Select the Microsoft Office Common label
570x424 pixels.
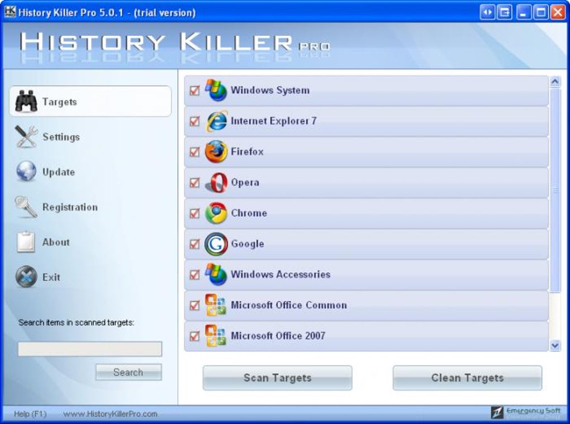(x=289, y=305)
